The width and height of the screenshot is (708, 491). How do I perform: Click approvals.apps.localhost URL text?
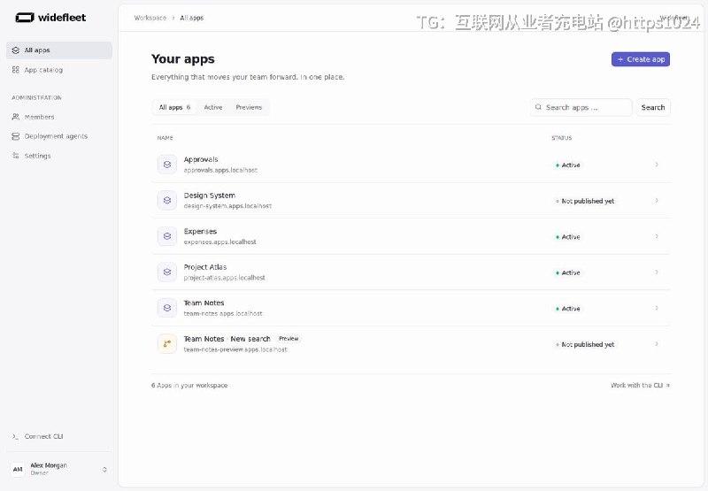[x=220, y=170]
